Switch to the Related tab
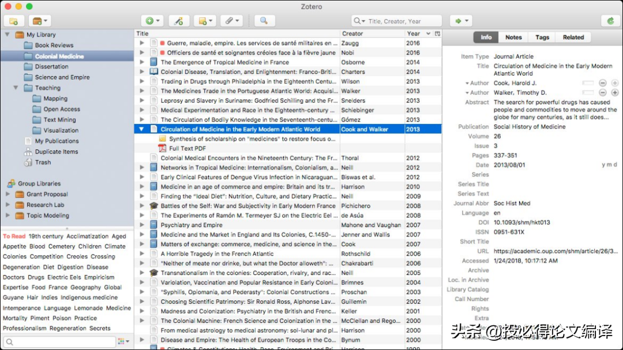Image resolution: width=623 pixels, height=350 pixels. [573, 37]
